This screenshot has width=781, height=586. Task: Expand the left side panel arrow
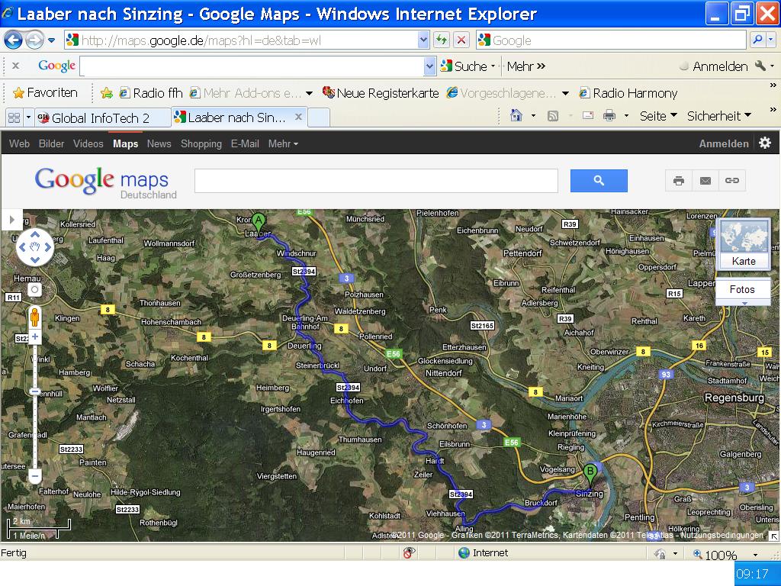pos(11,219)
